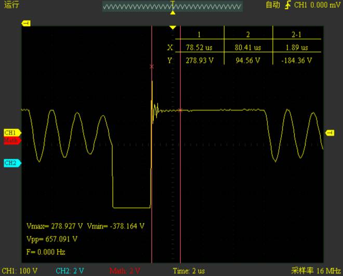Click the yellow marker at top-left of grid
The width and height of the screenshot is (343, 276).
25,23
